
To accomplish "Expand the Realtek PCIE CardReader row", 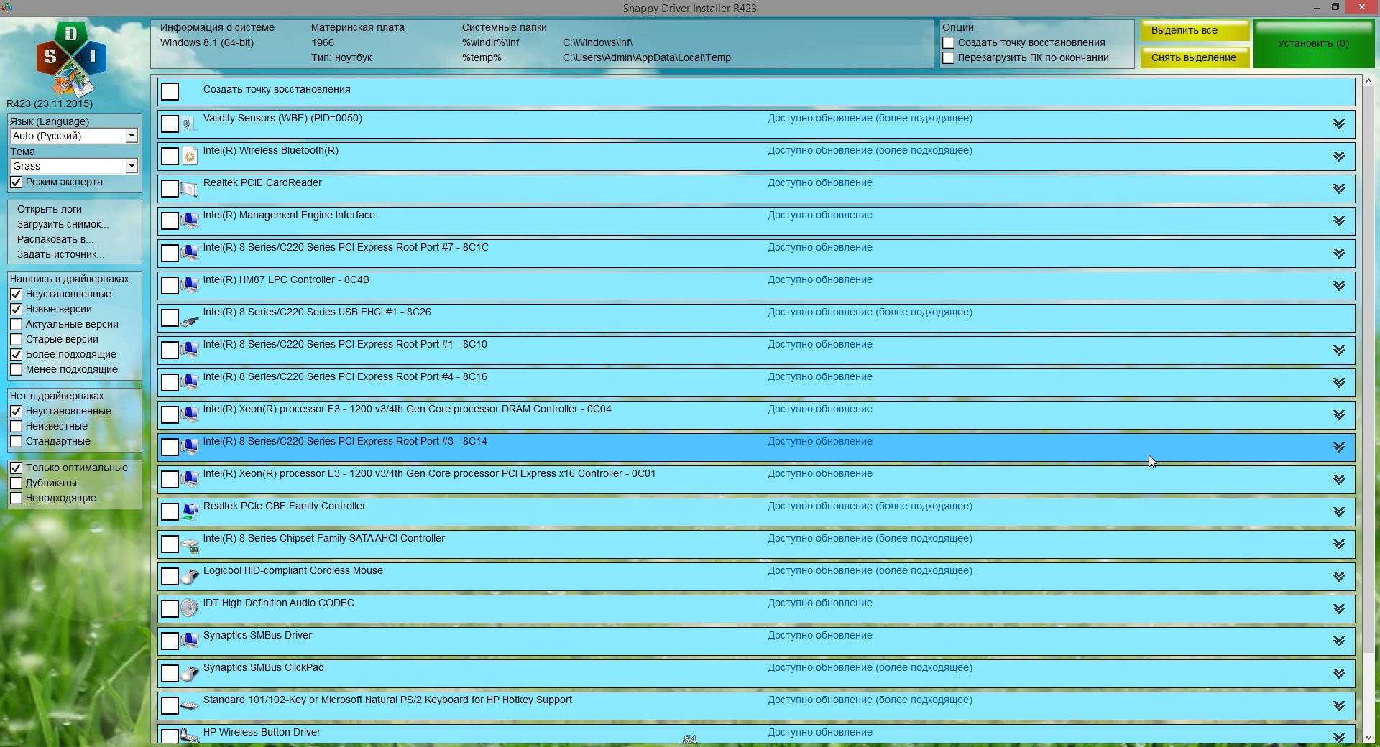I will (1338, 188).
